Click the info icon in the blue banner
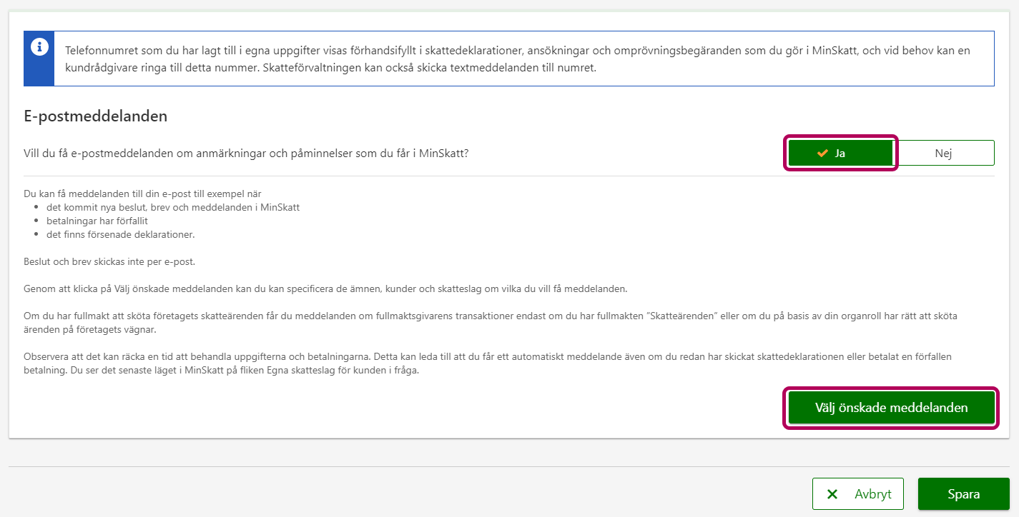 coord(39,47)
